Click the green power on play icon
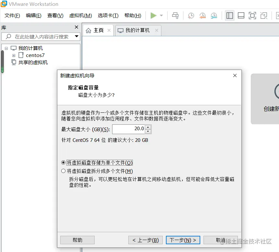The width and height of the screenshot is (279, 252). [x=153, y=16]
